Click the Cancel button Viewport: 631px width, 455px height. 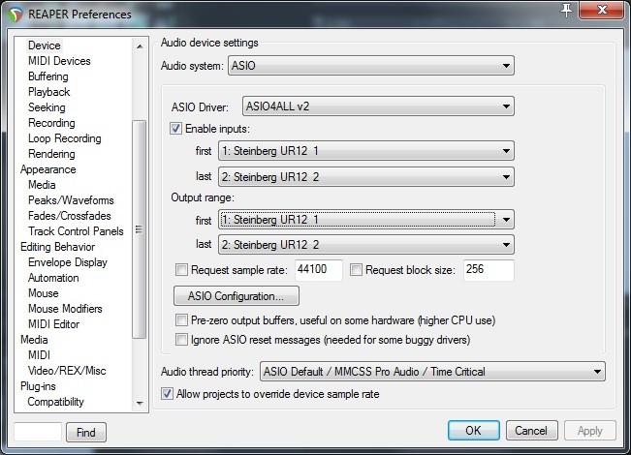(531, 431)
